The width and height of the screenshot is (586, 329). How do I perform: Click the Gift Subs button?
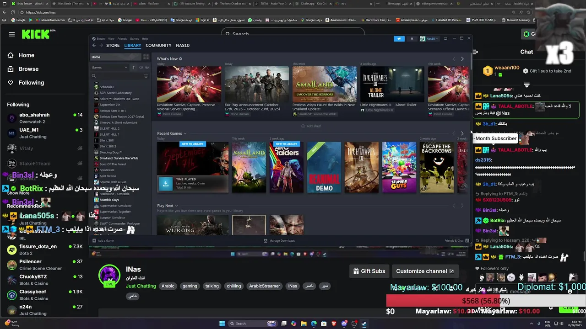tap(369, 271)
